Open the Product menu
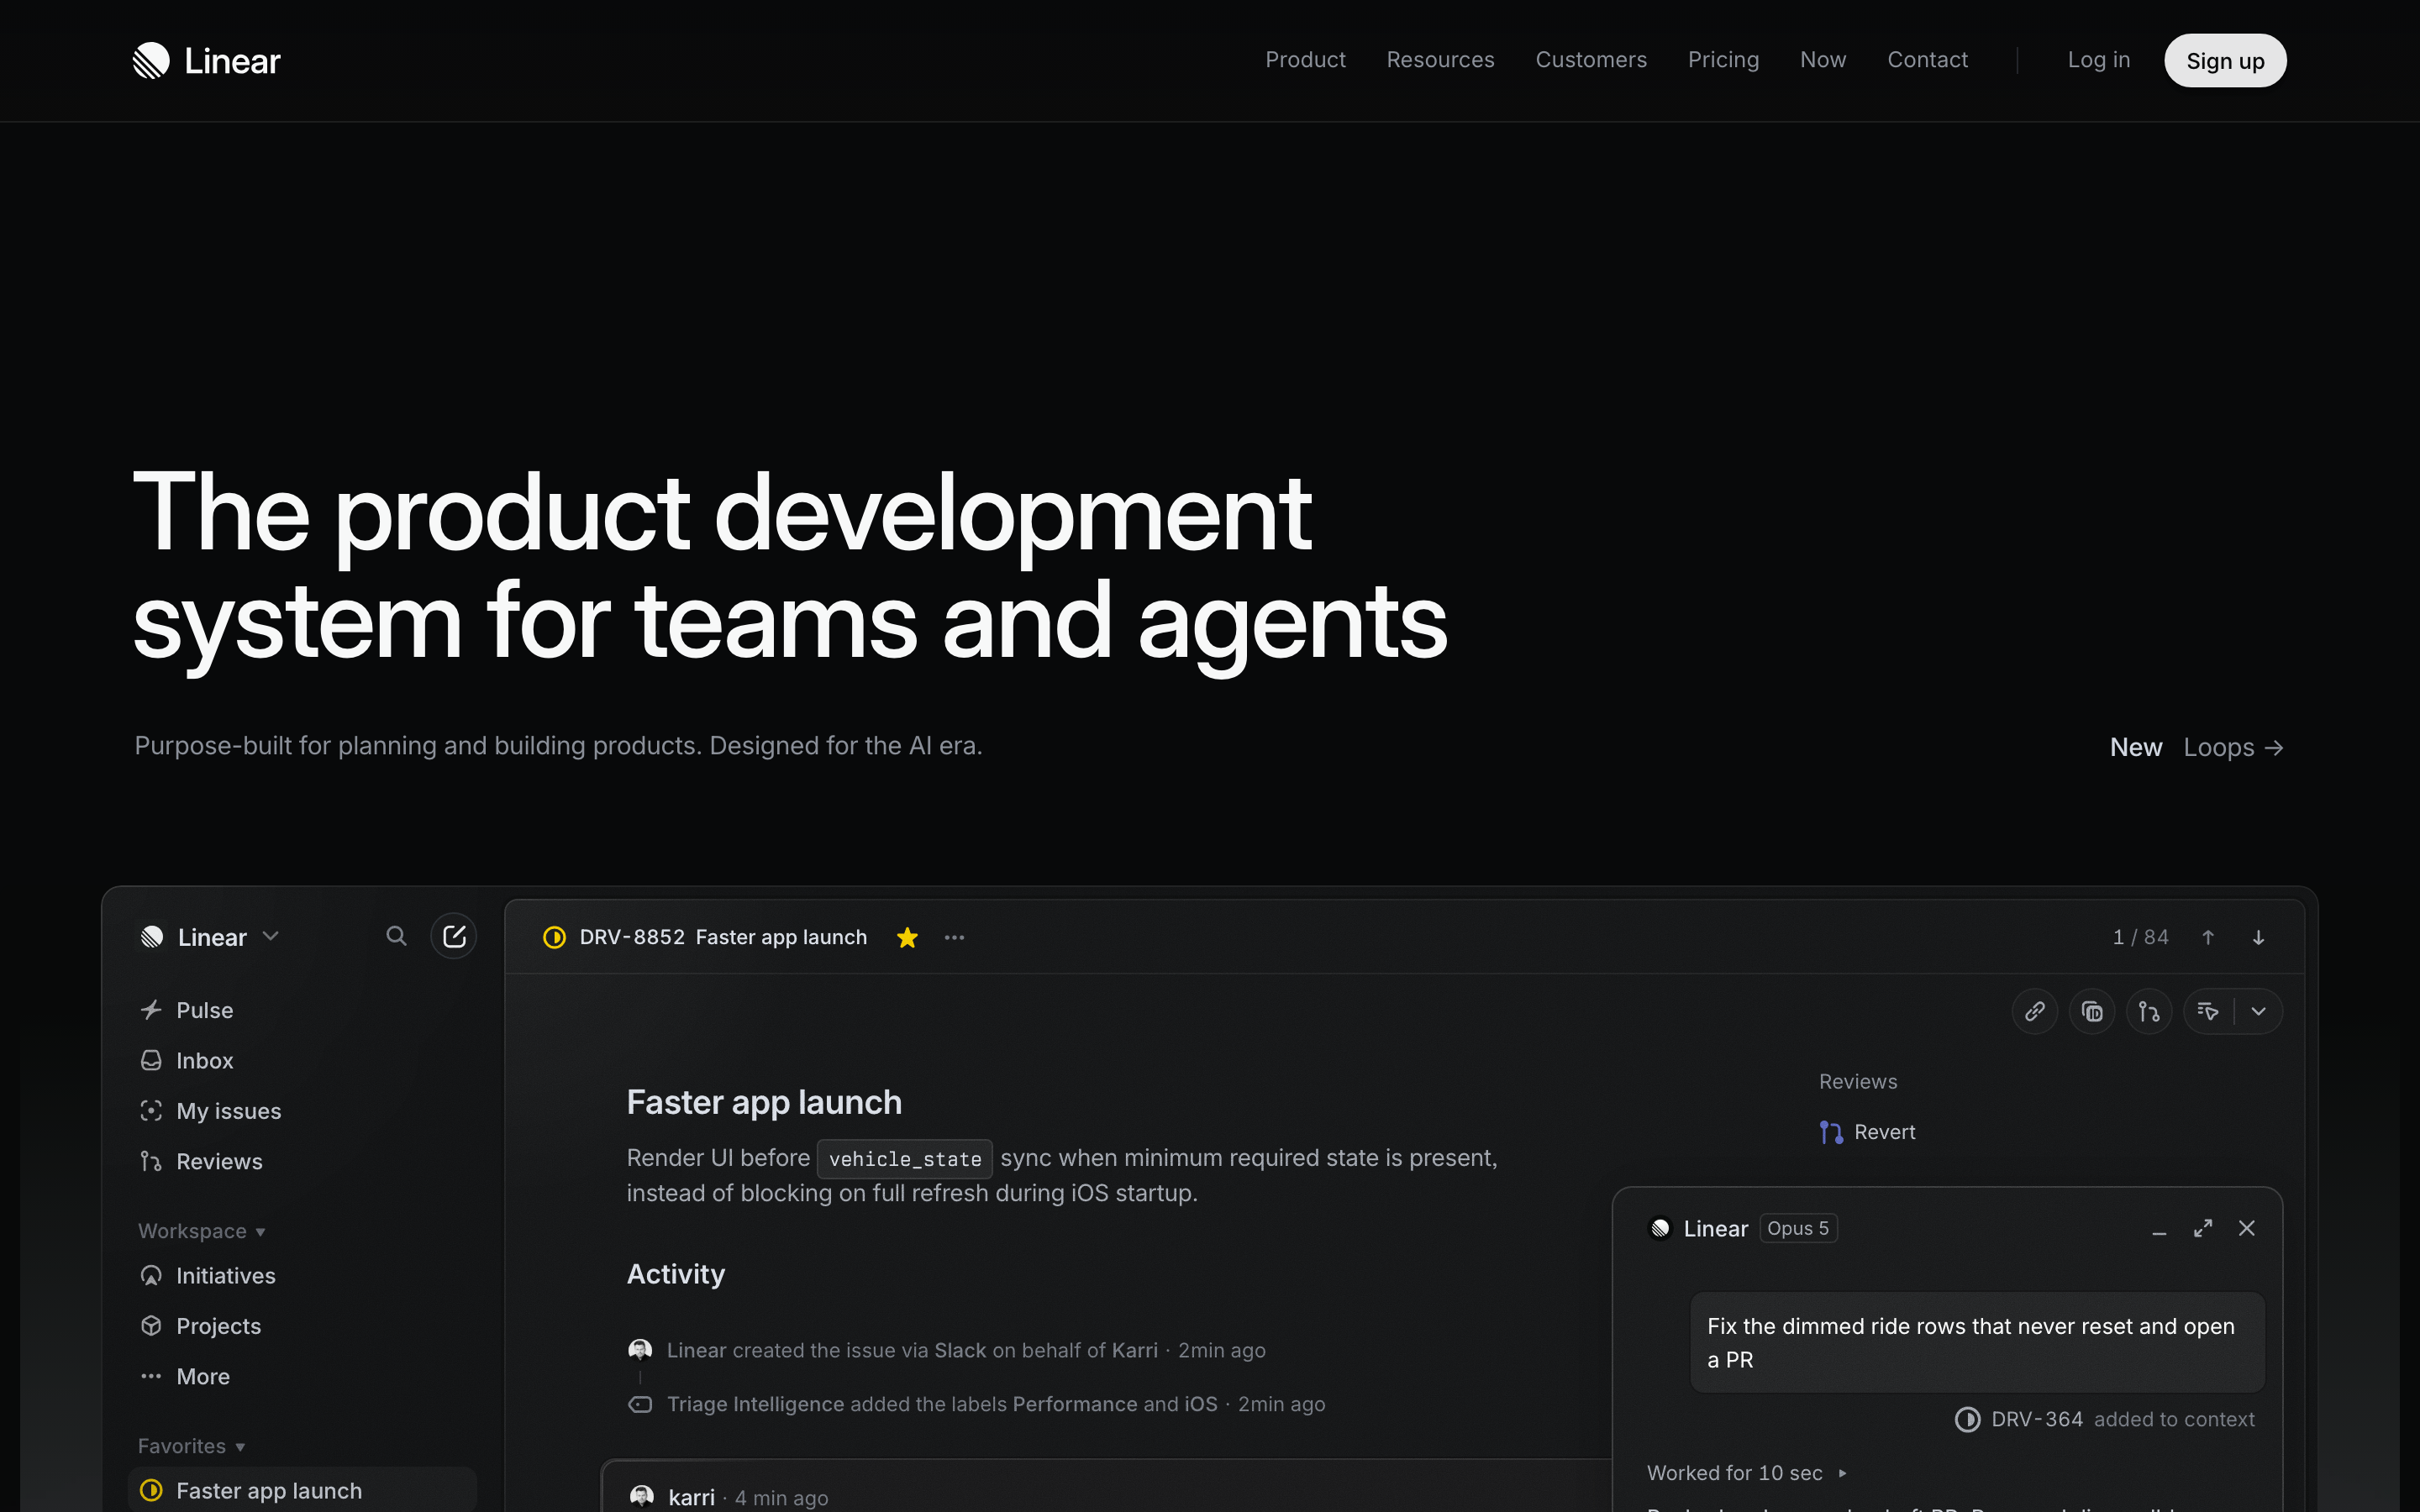Viewport: 2420px width, 1512px height. pyautogui.click(x=1305, y=60)
